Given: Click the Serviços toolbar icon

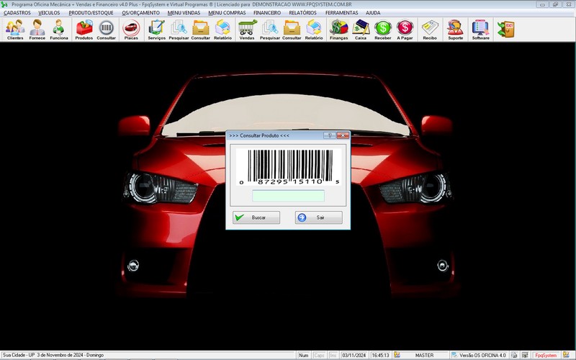Looking at the screenshot, I should click(x=156, y=29).
